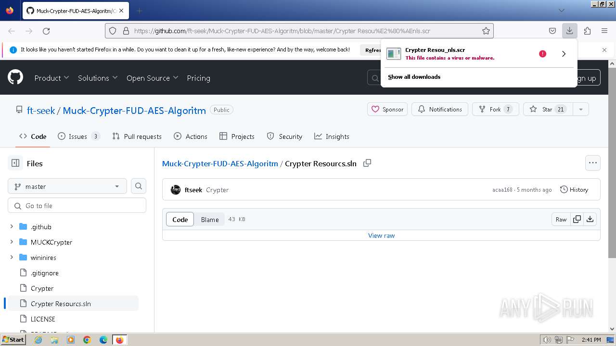Click the Go to file input
Viewport: 616px width, 346px height.
tap(77, 205)
